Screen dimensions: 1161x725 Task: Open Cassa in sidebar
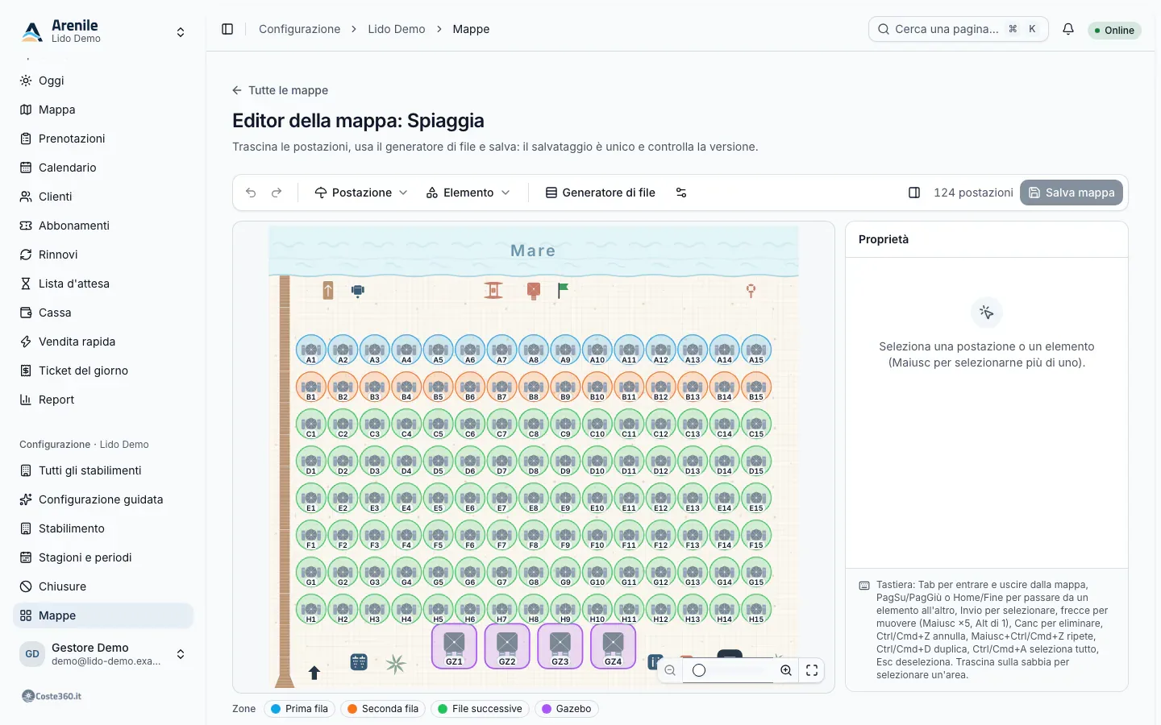click(x=103, y=313)
